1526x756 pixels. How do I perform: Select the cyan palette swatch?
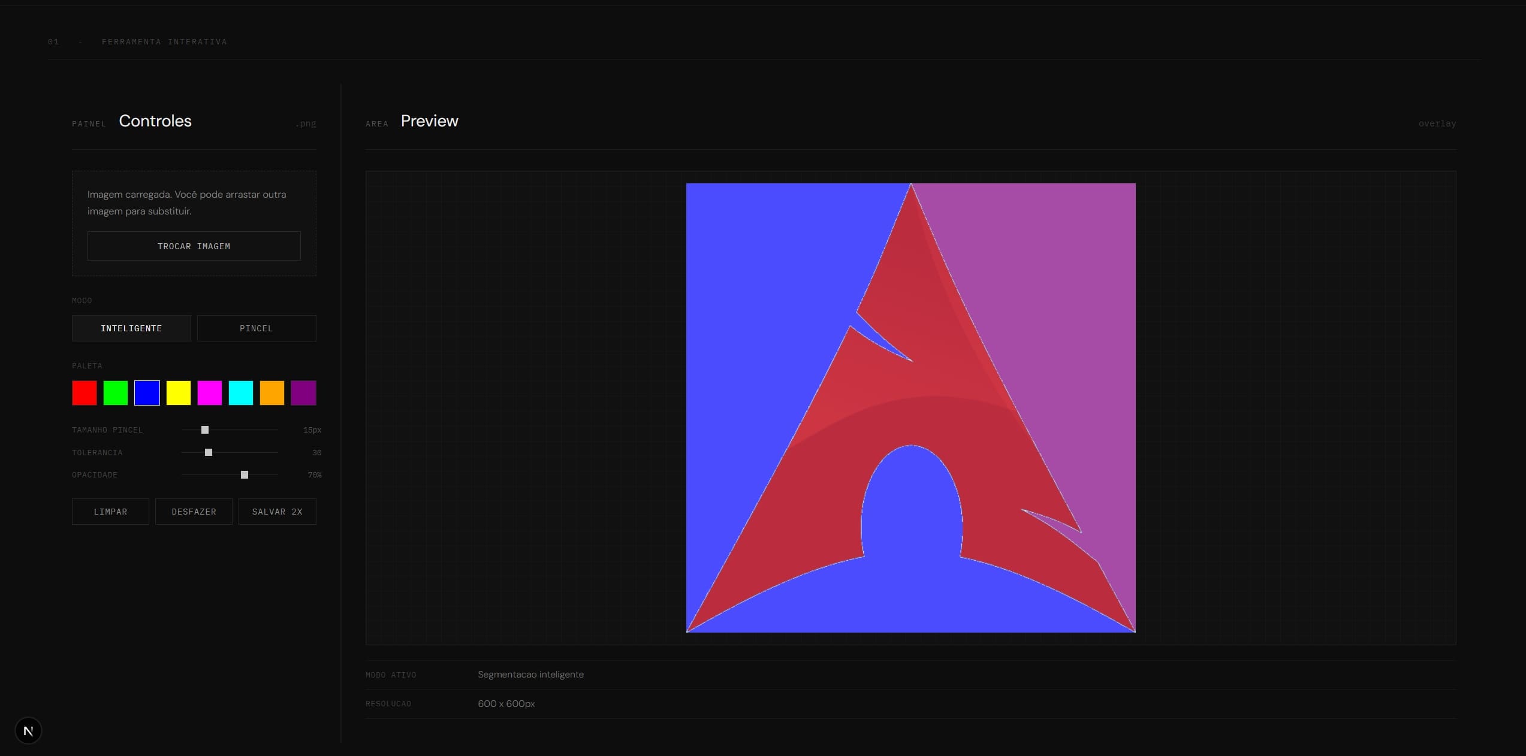point(241,393)
